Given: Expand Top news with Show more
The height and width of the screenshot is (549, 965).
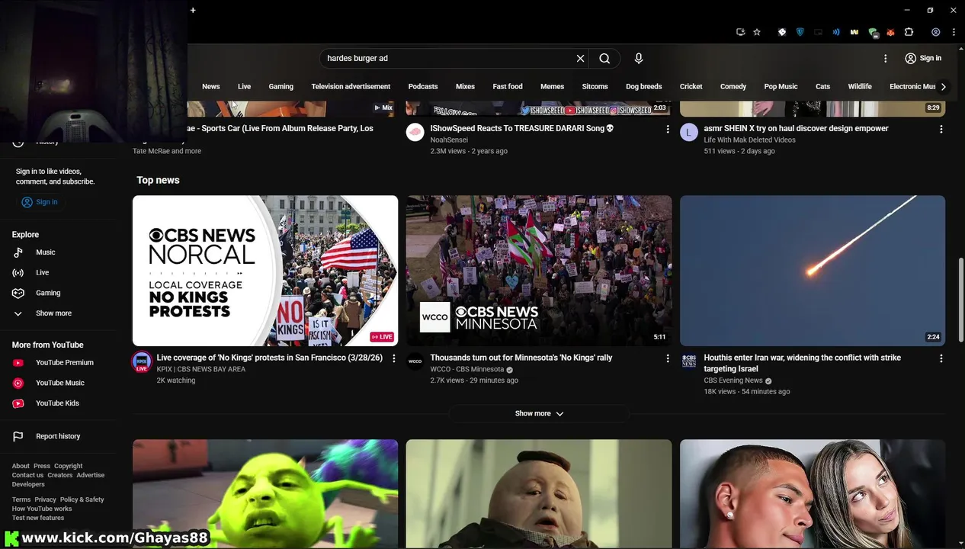Looking at the screenshot, I should [x=539, y=413].
